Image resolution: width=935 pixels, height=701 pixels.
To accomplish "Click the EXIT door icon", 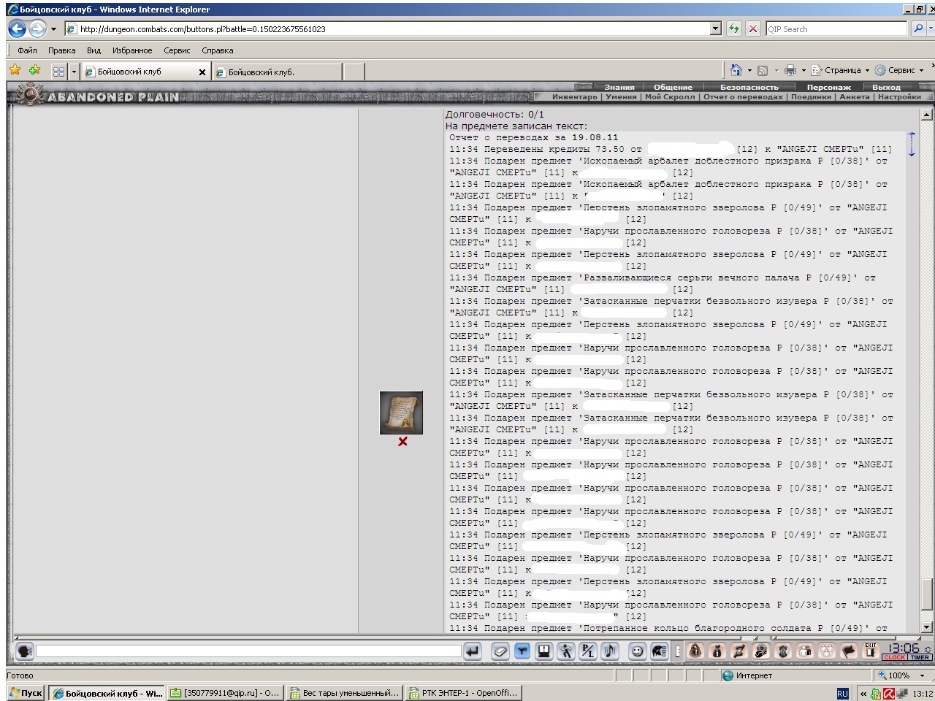I will [x=870, y=651].
